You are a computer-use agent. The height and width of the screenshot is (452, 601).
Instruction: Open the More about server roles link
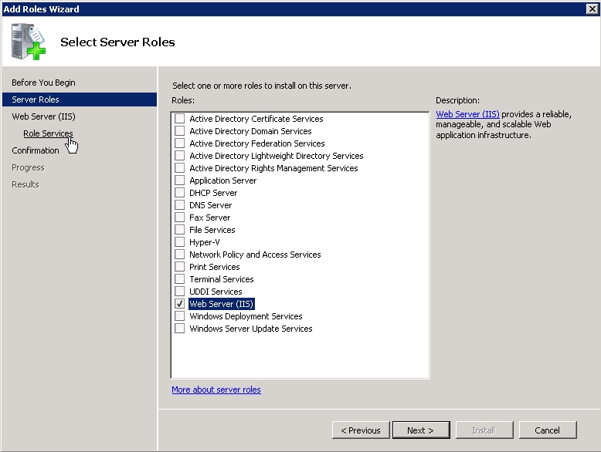[216, 390]
